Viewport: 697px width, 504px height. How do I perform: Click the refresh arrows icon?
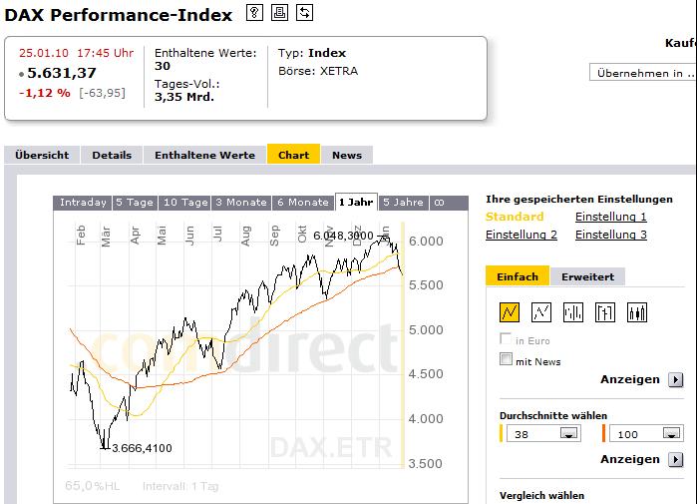[304, 12]
